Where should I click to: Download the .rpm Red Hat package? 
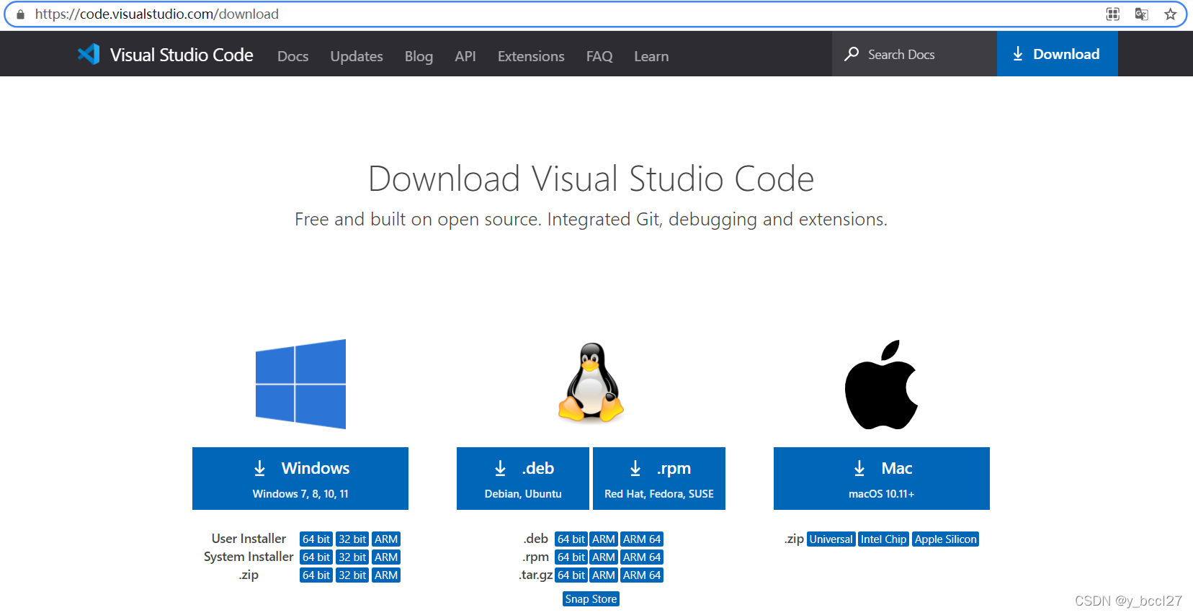(x=659, y=478)
